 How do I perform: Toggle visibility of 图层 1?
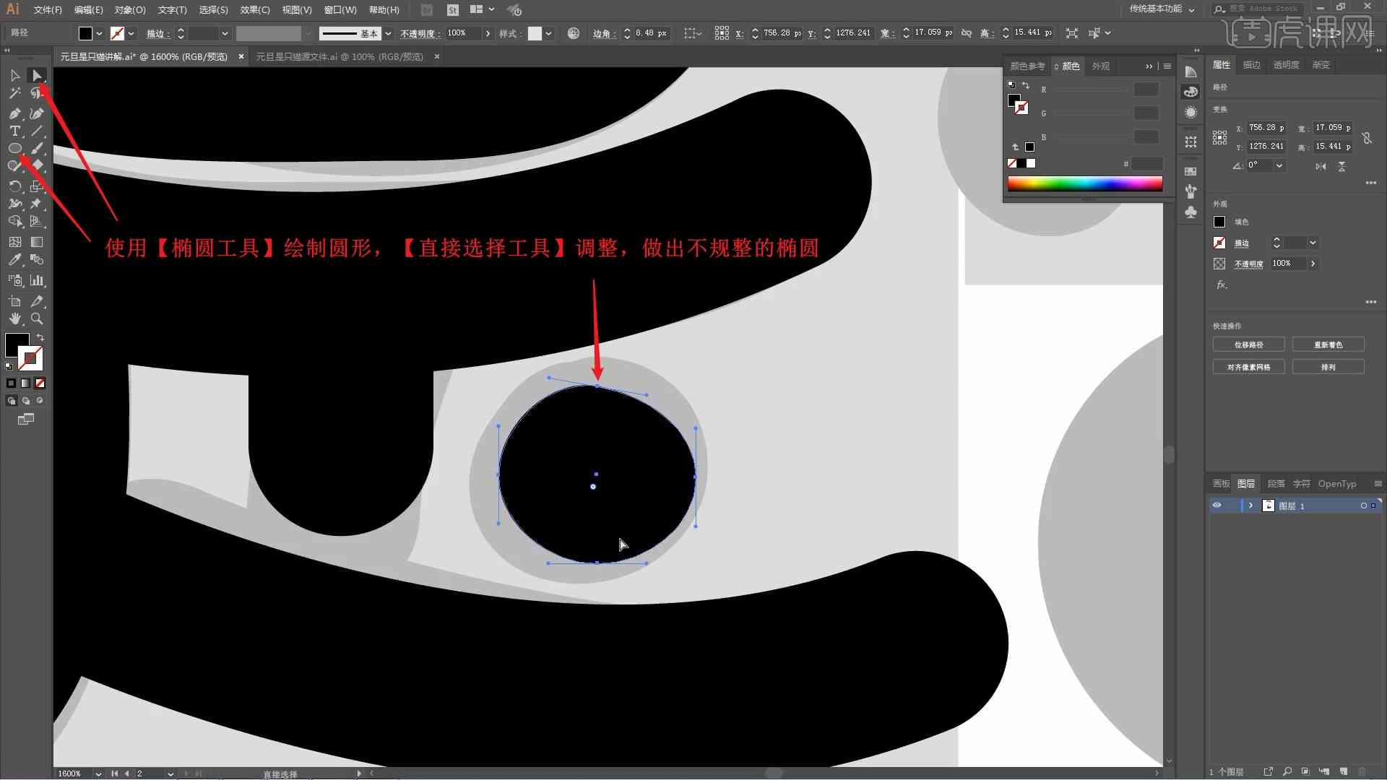pyautogui.click(x=1217, y=506)
